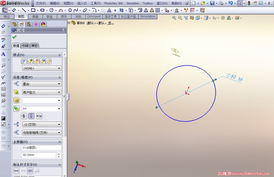Toggle Center dimension in dimension text
The image size is (274, 177).
pyautogui.click(x=23, y=171)
